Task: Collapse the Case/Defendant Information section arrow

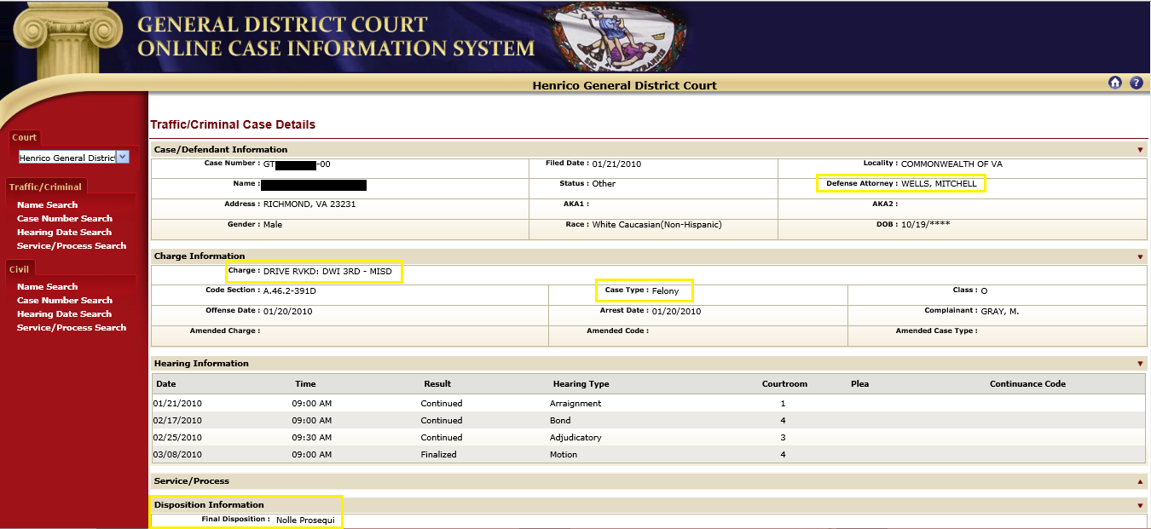Action: point(1140,150)
